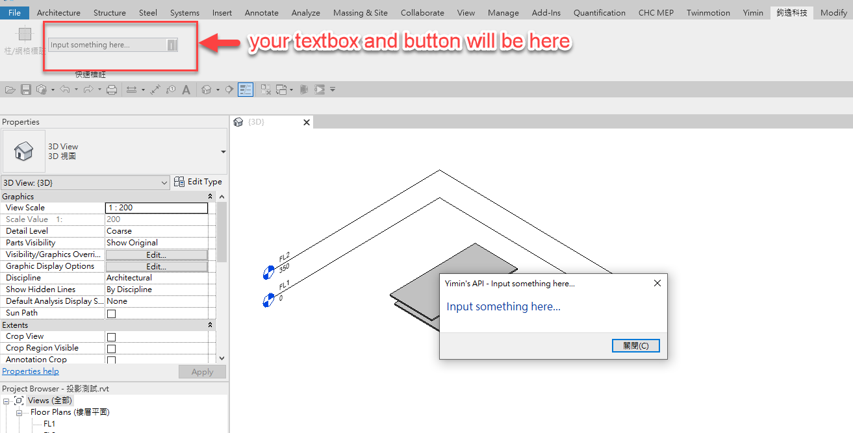Open the 3D View dropdown arrow in toolbar
Viewport: 853px width, 433px height.
click(218, 90)
